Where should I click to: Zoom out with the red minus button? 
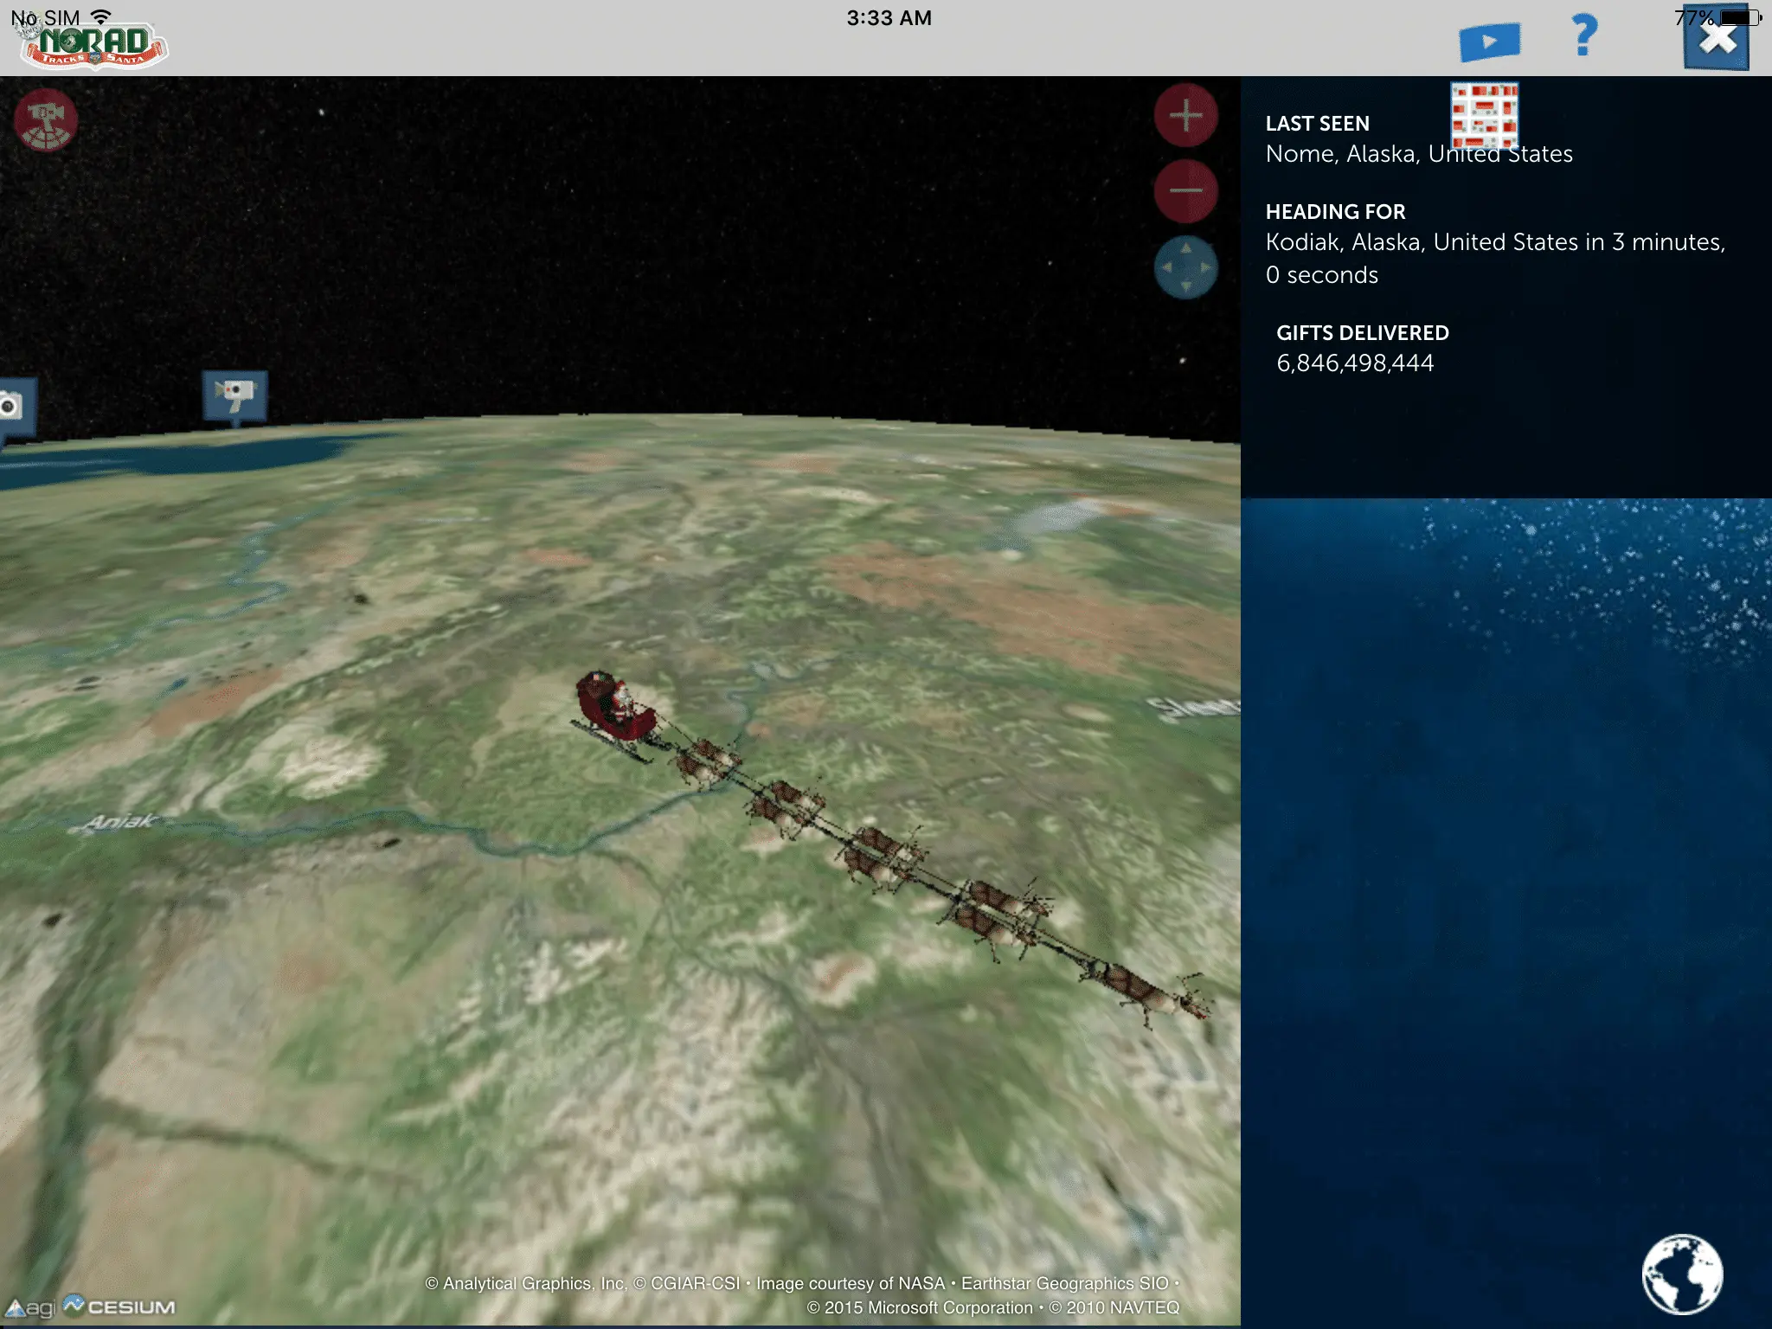pos(1185,191)
